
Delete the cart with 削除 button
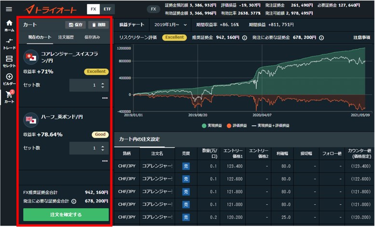(x=98, y=25)
